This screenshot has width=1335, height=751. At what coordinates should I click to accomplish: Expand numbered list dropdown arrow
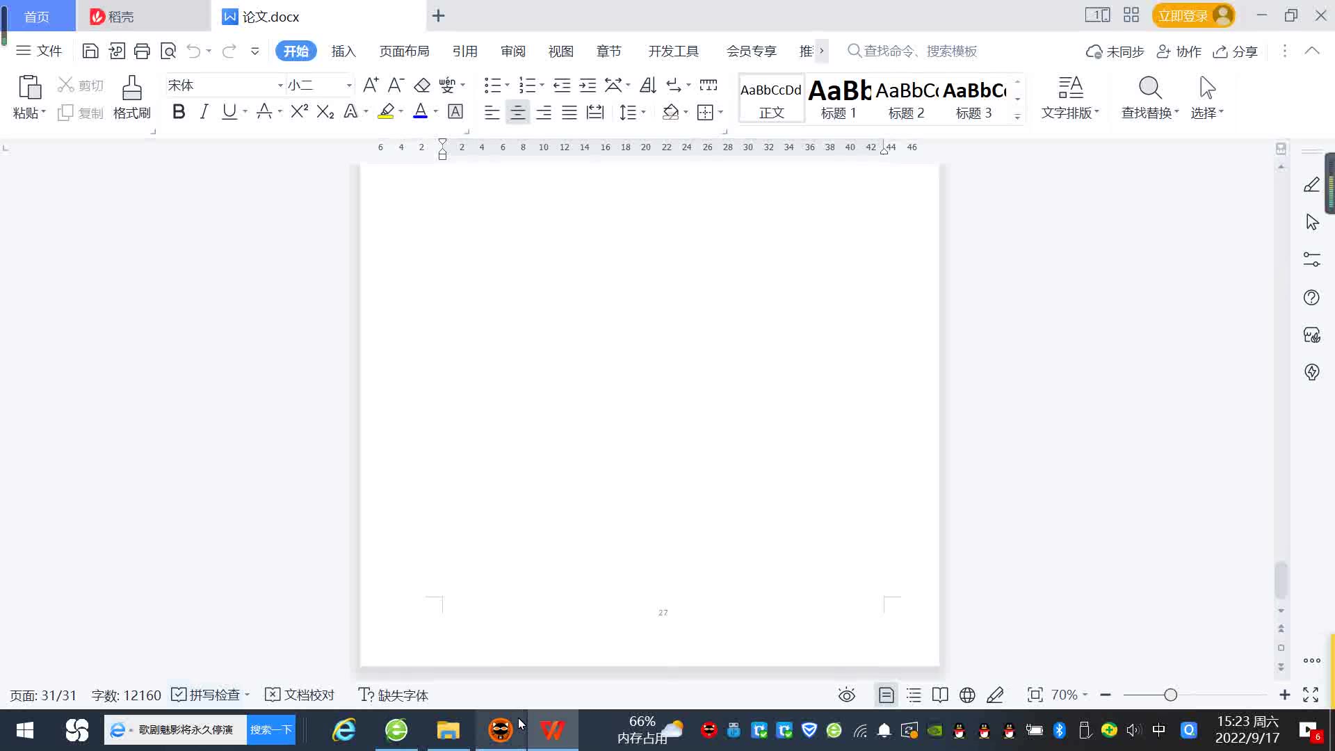coord(542,86)
